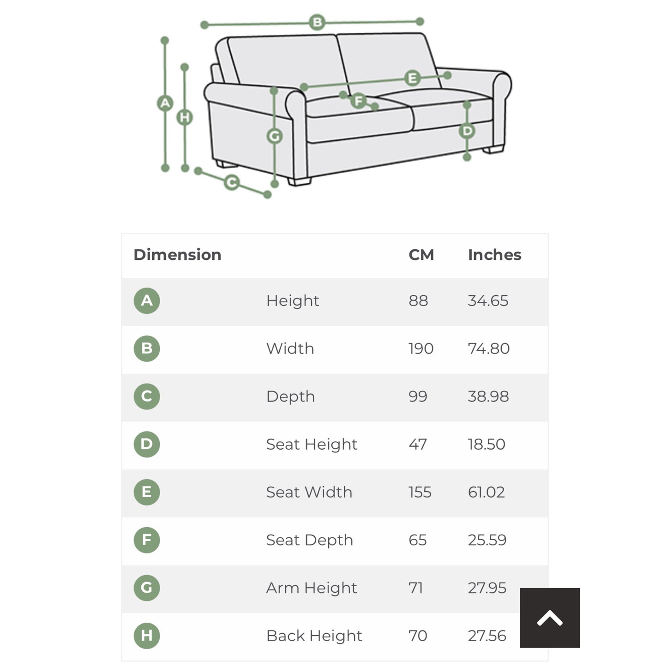
Task: Click the green D badge in the Seat Height row
Action: [x=147, y=445]
